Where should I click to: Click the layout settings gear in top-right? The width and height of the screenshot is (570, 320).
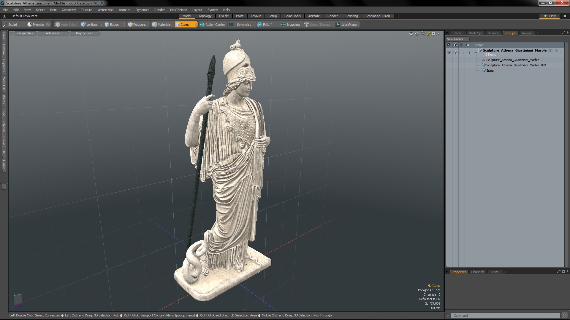(565, 16)
